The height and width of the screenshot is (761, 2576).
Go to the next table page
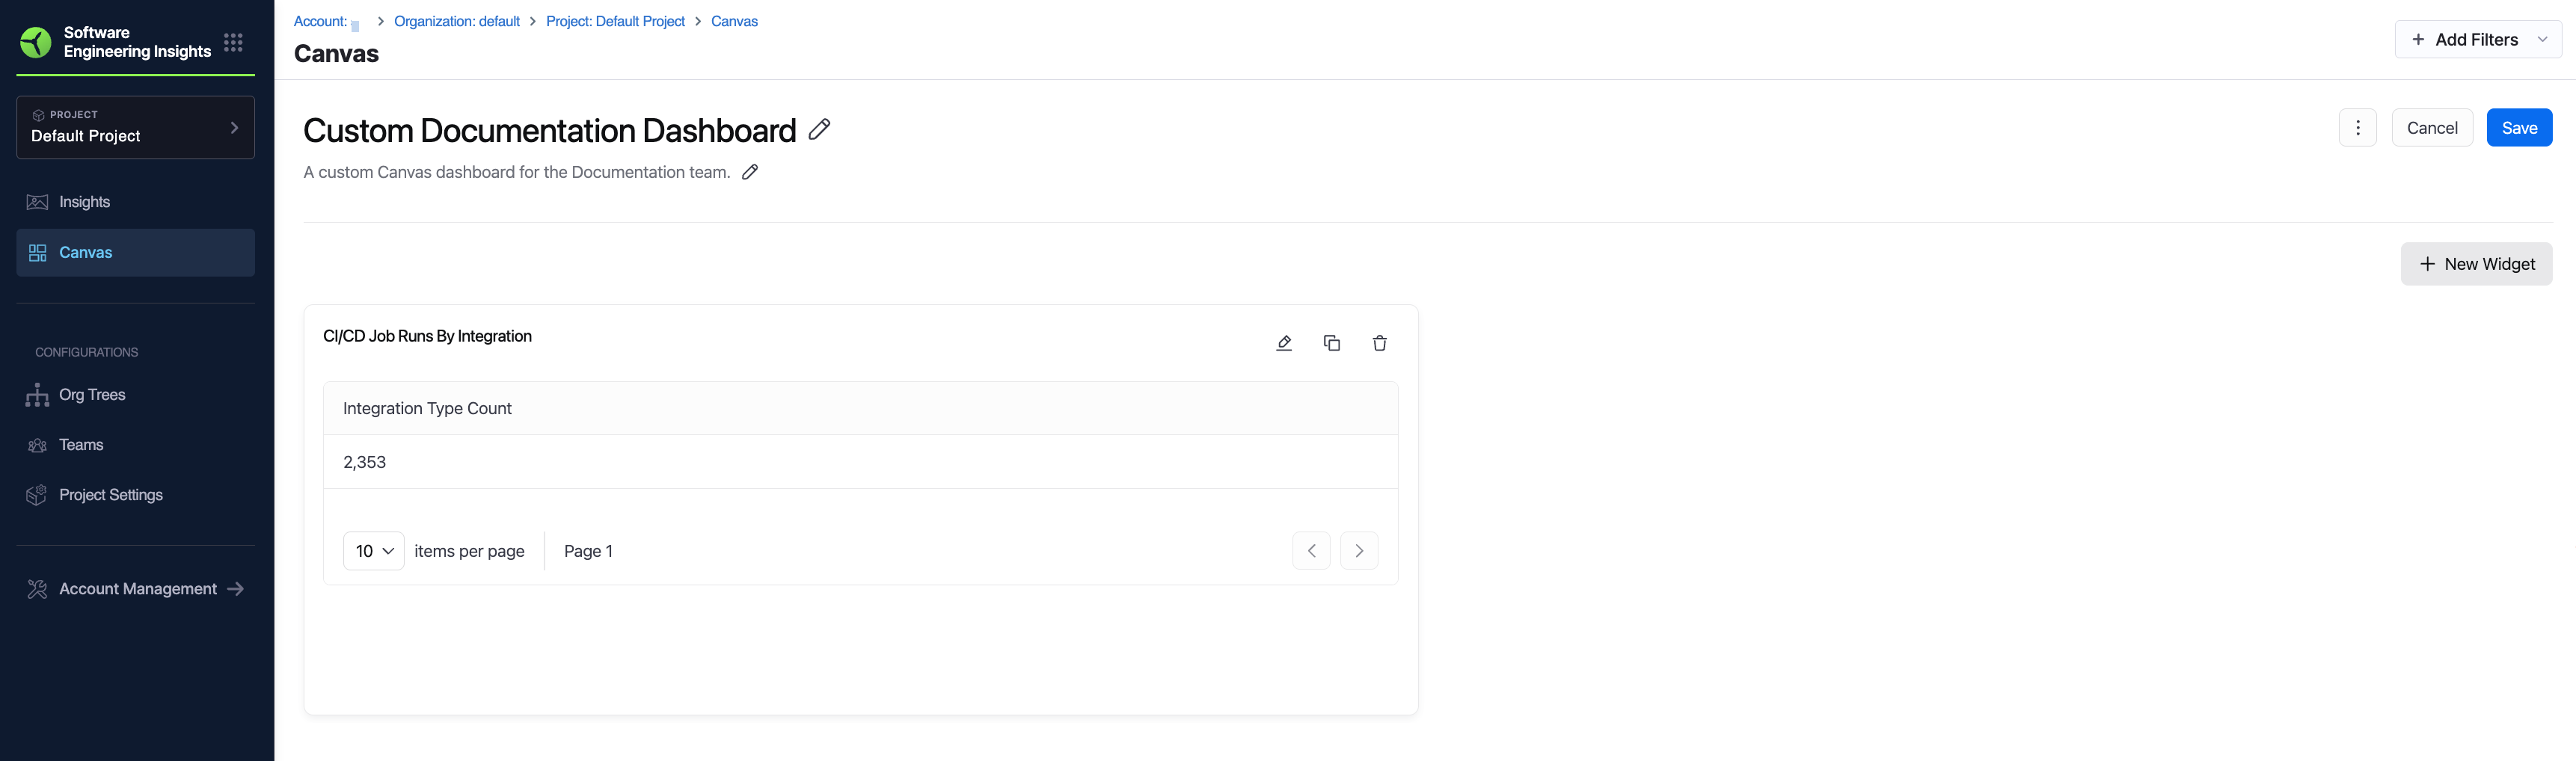pyautogui.click(x=1358, y=551)
